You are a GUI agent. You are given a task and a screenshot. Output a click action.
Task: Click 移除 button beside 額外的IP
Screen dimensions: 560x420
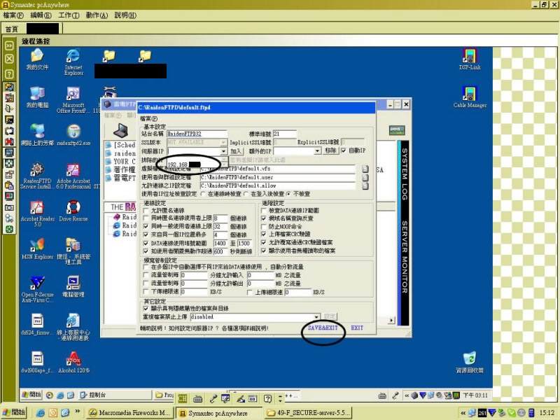(330, 150)
